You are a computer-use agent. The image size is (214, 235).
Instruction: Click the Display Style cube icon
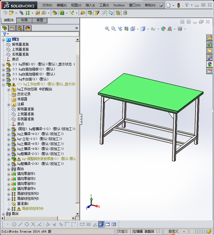(143, 29)
